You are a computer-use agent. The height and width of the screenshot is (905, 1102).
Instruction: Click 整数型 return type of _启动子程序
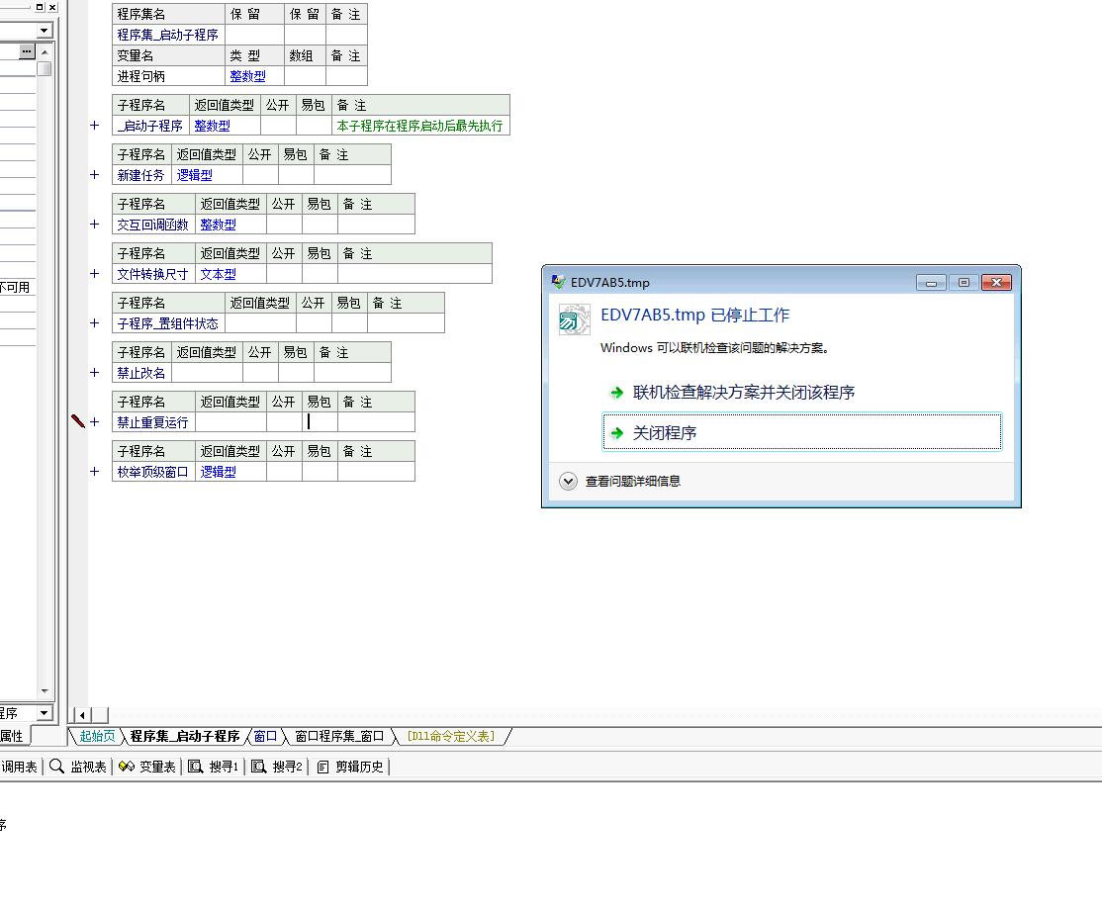tap(213, 125)
